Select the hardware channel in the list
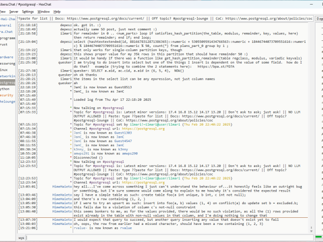Viewport: 323px width, 242px height. coord(7,57)
